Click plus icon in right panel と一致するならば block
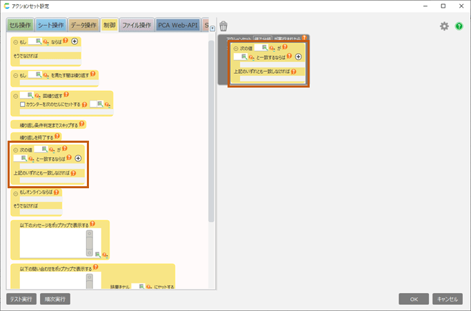This screenshot has width=471, height=311. 298,57
